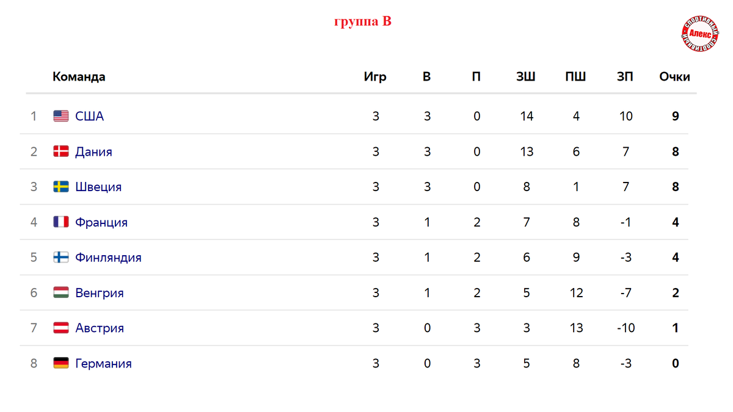733x412 pixels.
Task: Open the Австрия team link
Action: (x=100, y=328)
